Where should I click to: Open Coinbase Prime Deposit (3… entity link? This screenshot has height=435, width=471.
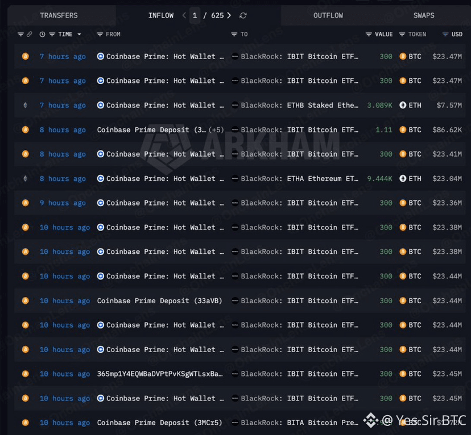click(151, 130)
